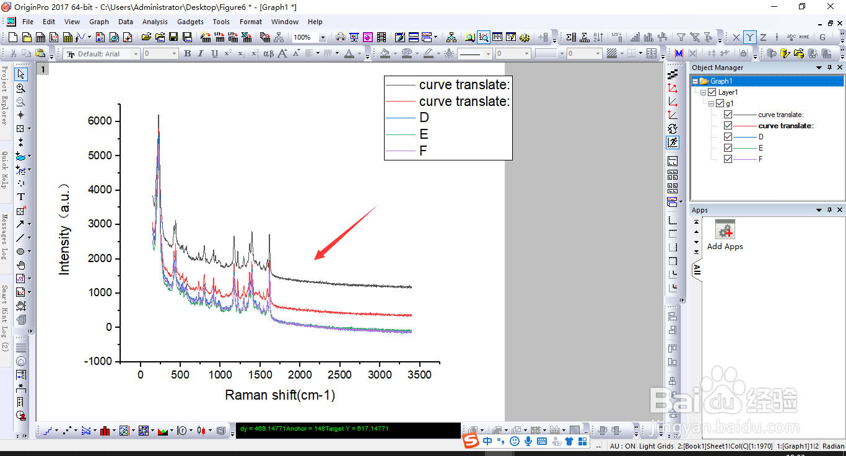The image size is (846, 456).
Task: Open the font size dropdown
Action: pos(174,54)
